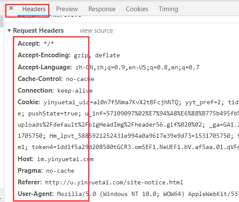Click the Host im.yinyuetai.com value
Image resolution: width=239 pixels, height=202 pixels.
click(x=65, y=159)
